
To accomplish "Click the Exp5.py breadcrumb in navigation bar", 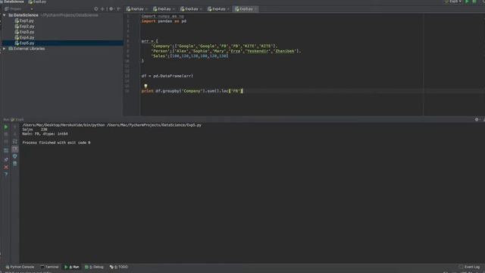I will 37,2.
